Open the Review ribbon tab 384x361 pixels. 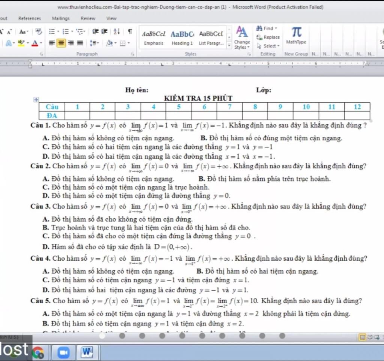88,18
